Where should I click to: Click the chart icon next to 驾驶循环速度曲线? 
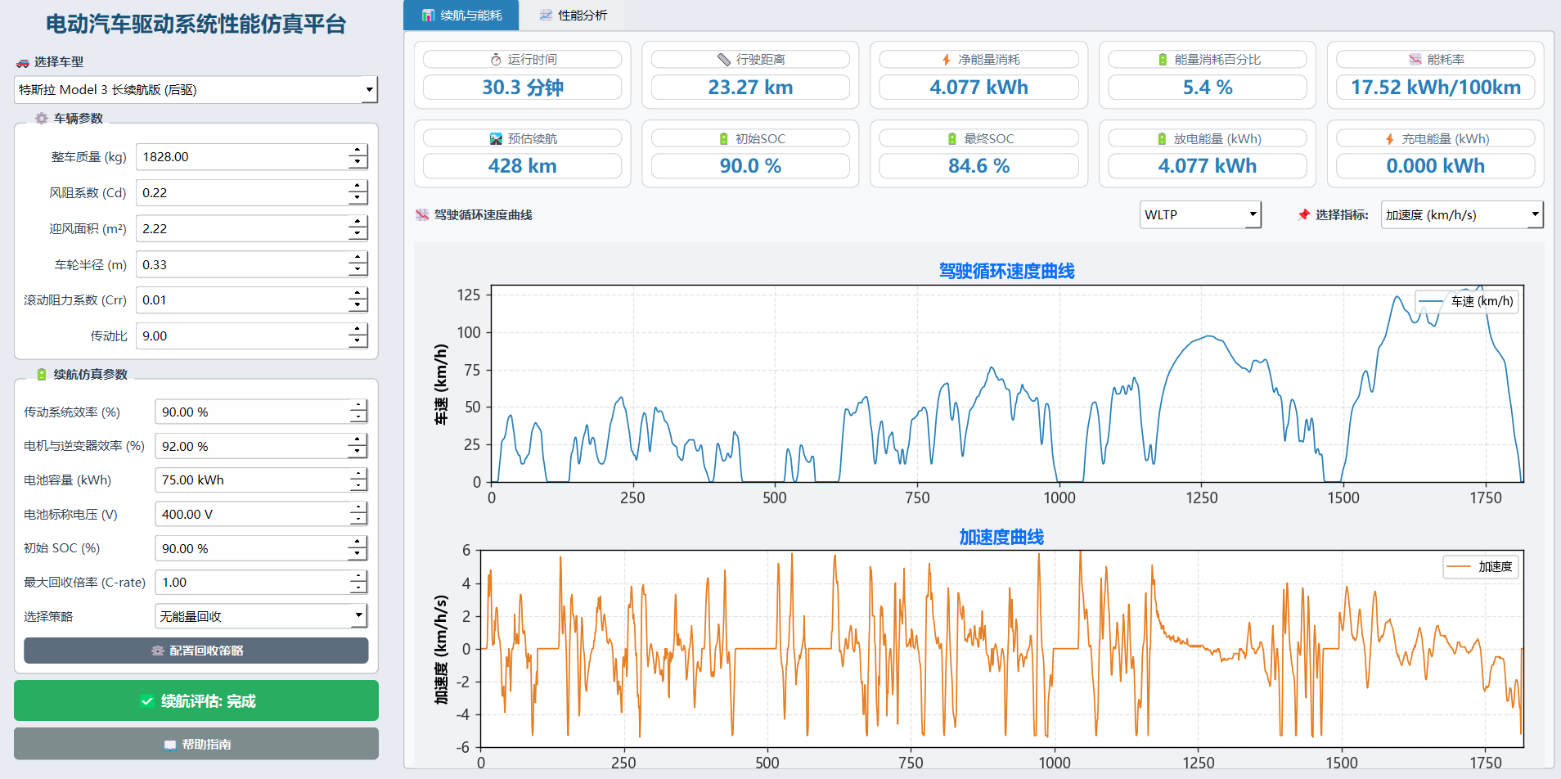pos(422,215)
